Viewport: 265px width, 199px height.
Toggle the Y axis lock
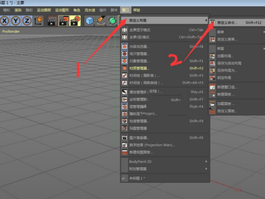[16, 21]
